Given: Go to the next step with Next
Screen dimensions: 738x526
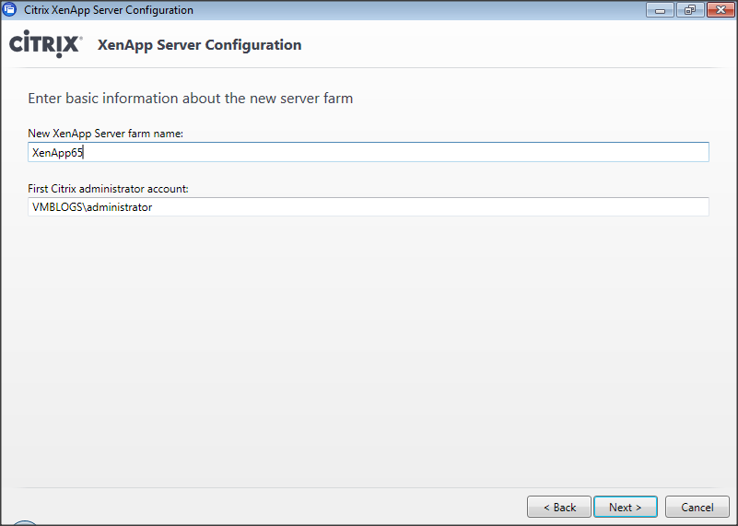Looking at the screenshot, I should click(x=625, y=507).
